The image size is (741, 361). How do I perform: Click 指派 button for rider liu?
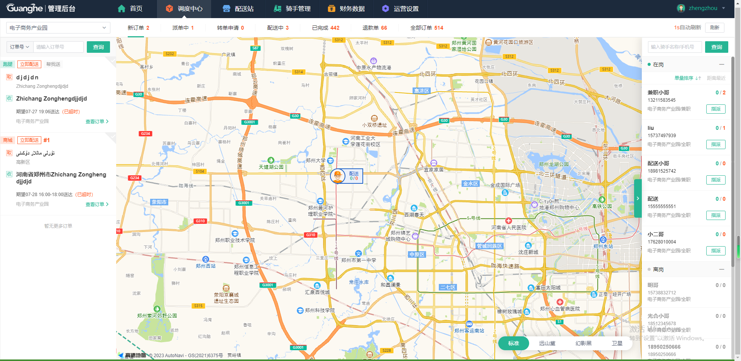[x=716, y=144]
